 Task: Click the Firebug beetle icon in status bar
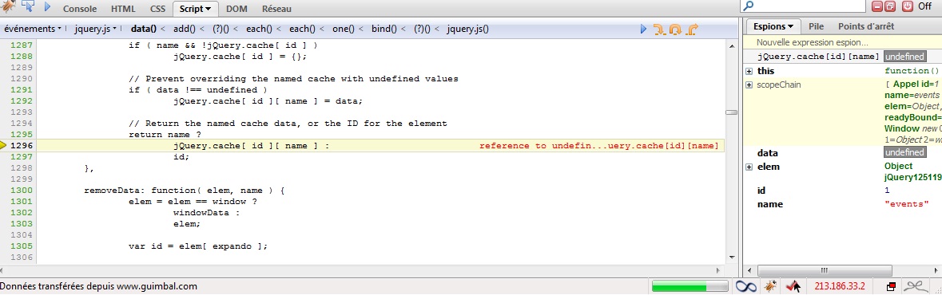pos(770,286)
